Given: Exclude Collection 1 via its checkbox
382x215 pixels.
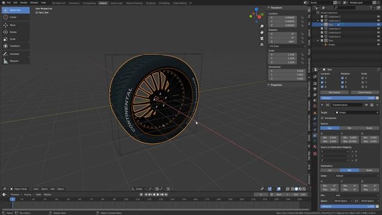Looking at the screenshot, I should coord(322,17).
